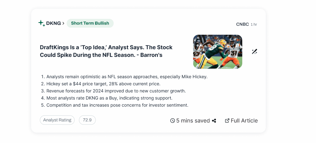
Task: Expand the chevron arrow next to DKNG
Action: click(x=63, y=24)
